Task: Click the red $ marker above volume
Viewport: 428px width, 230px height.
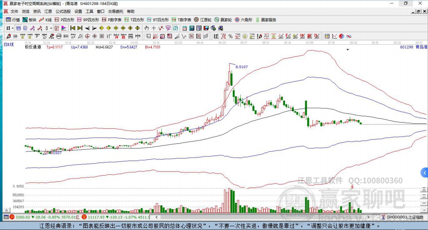Action: coord(352,187)
